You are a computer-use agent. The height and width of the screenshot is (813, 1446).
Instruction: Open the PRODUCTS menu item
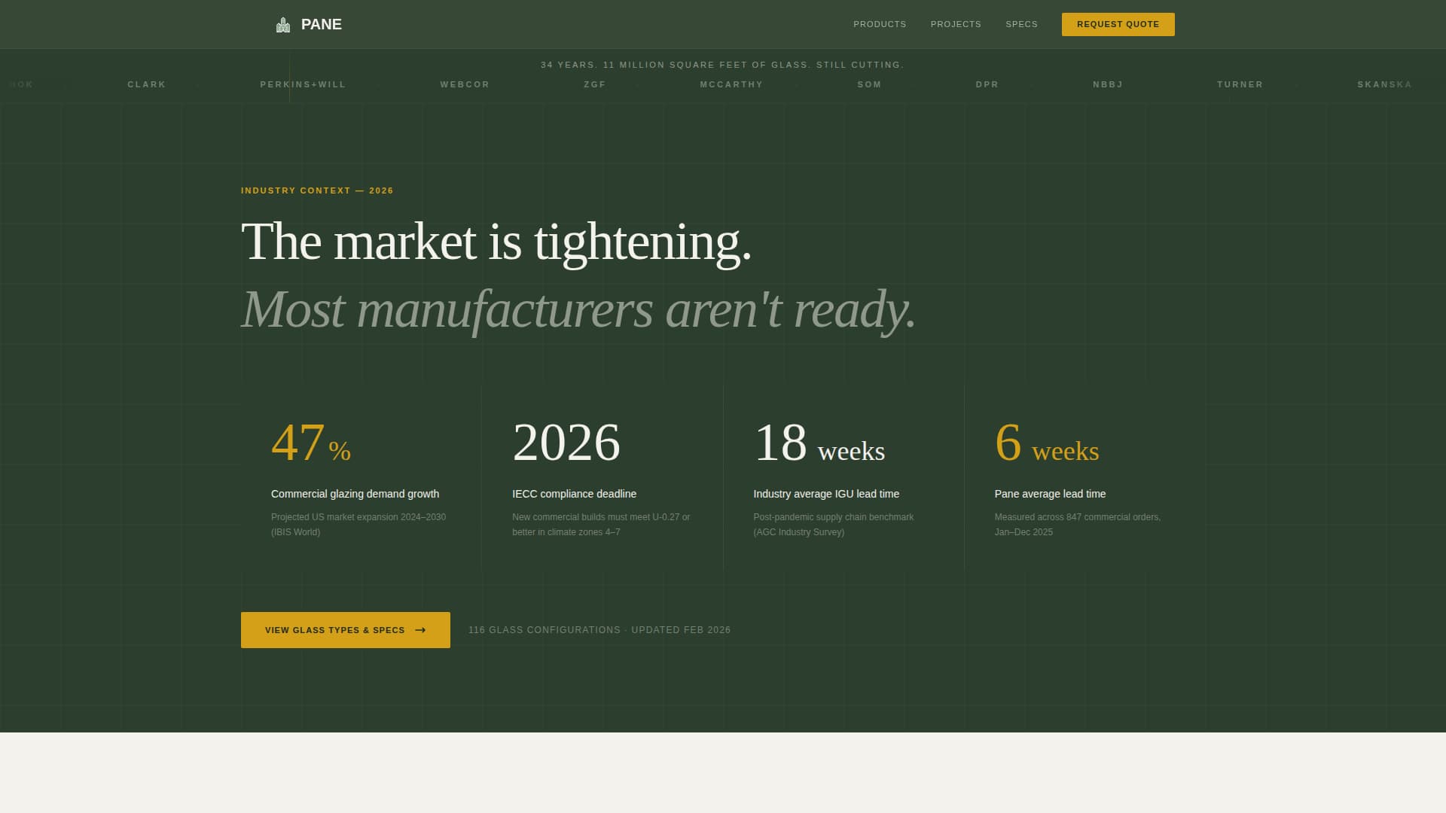click(880, 24)
